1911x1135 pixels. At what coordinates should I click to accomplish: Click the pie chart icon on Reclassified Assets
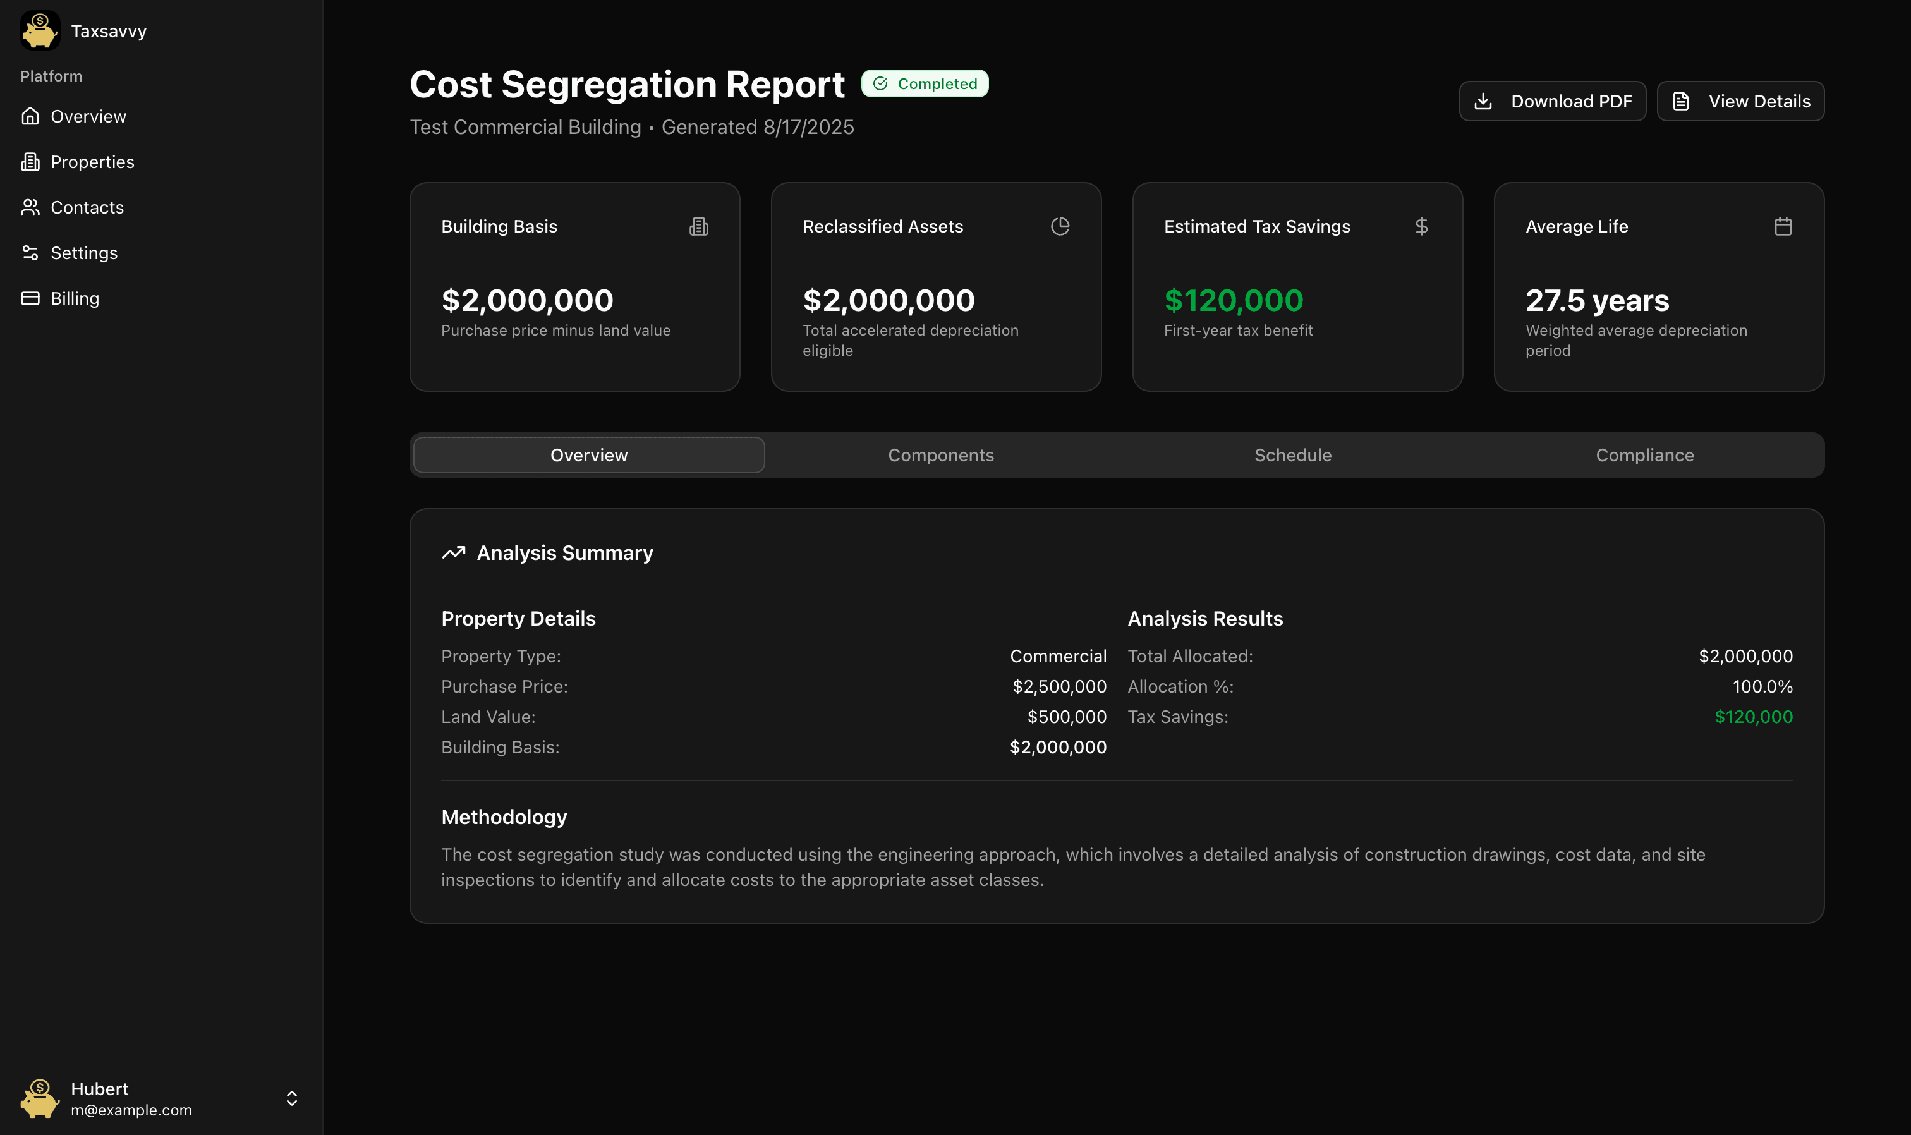1060,226
